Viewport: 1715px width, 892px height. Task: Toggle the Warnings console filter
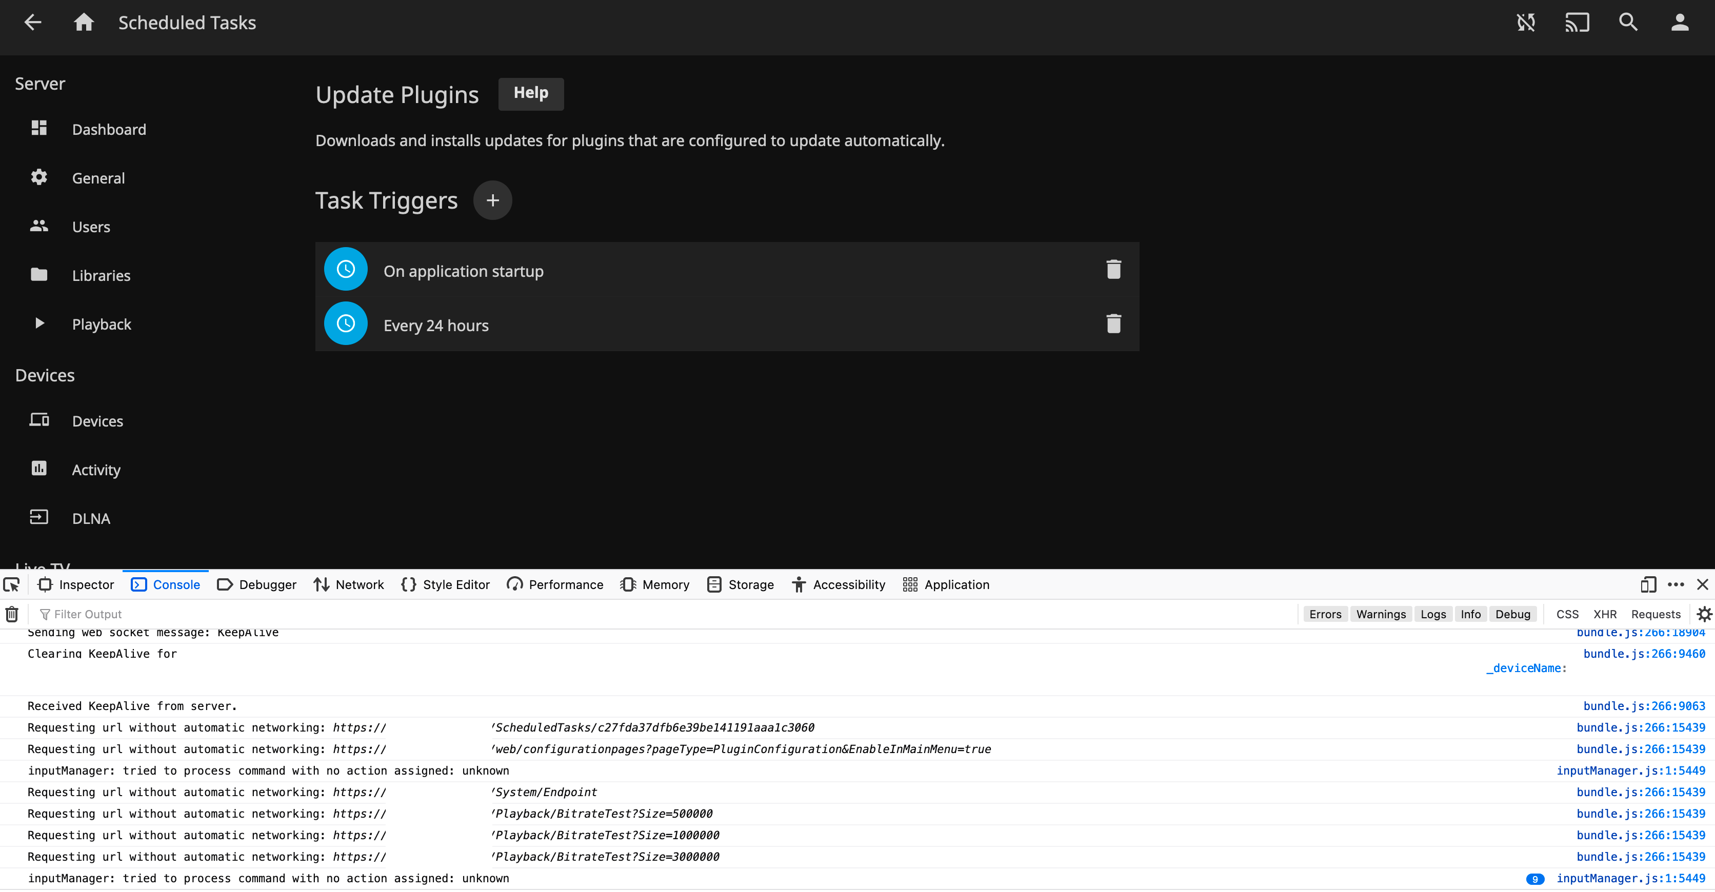(x=1381, y=614)
